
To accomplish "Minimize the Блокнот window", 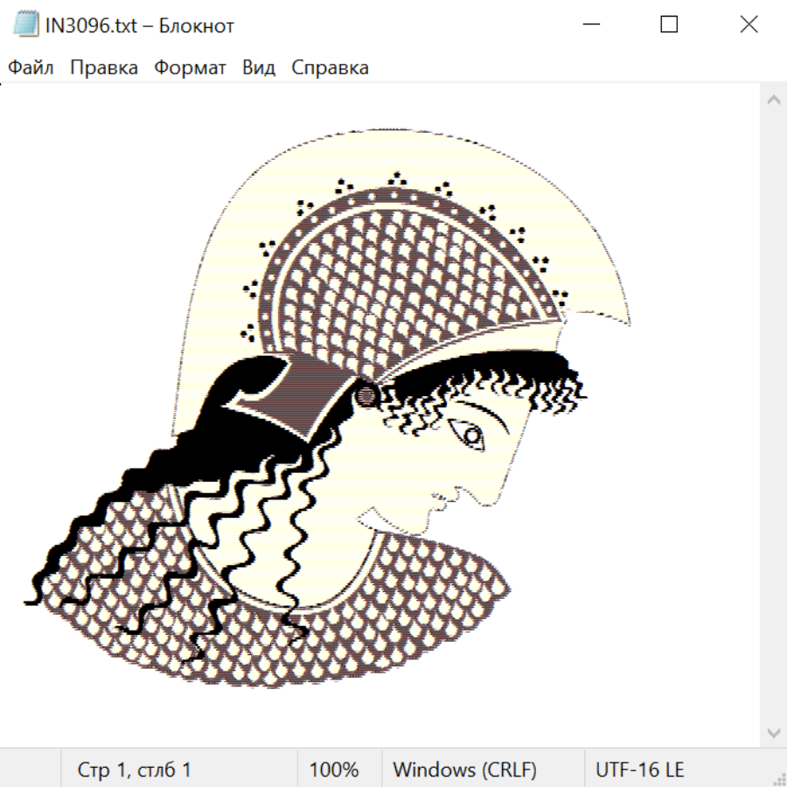I will tap(590, 25).
